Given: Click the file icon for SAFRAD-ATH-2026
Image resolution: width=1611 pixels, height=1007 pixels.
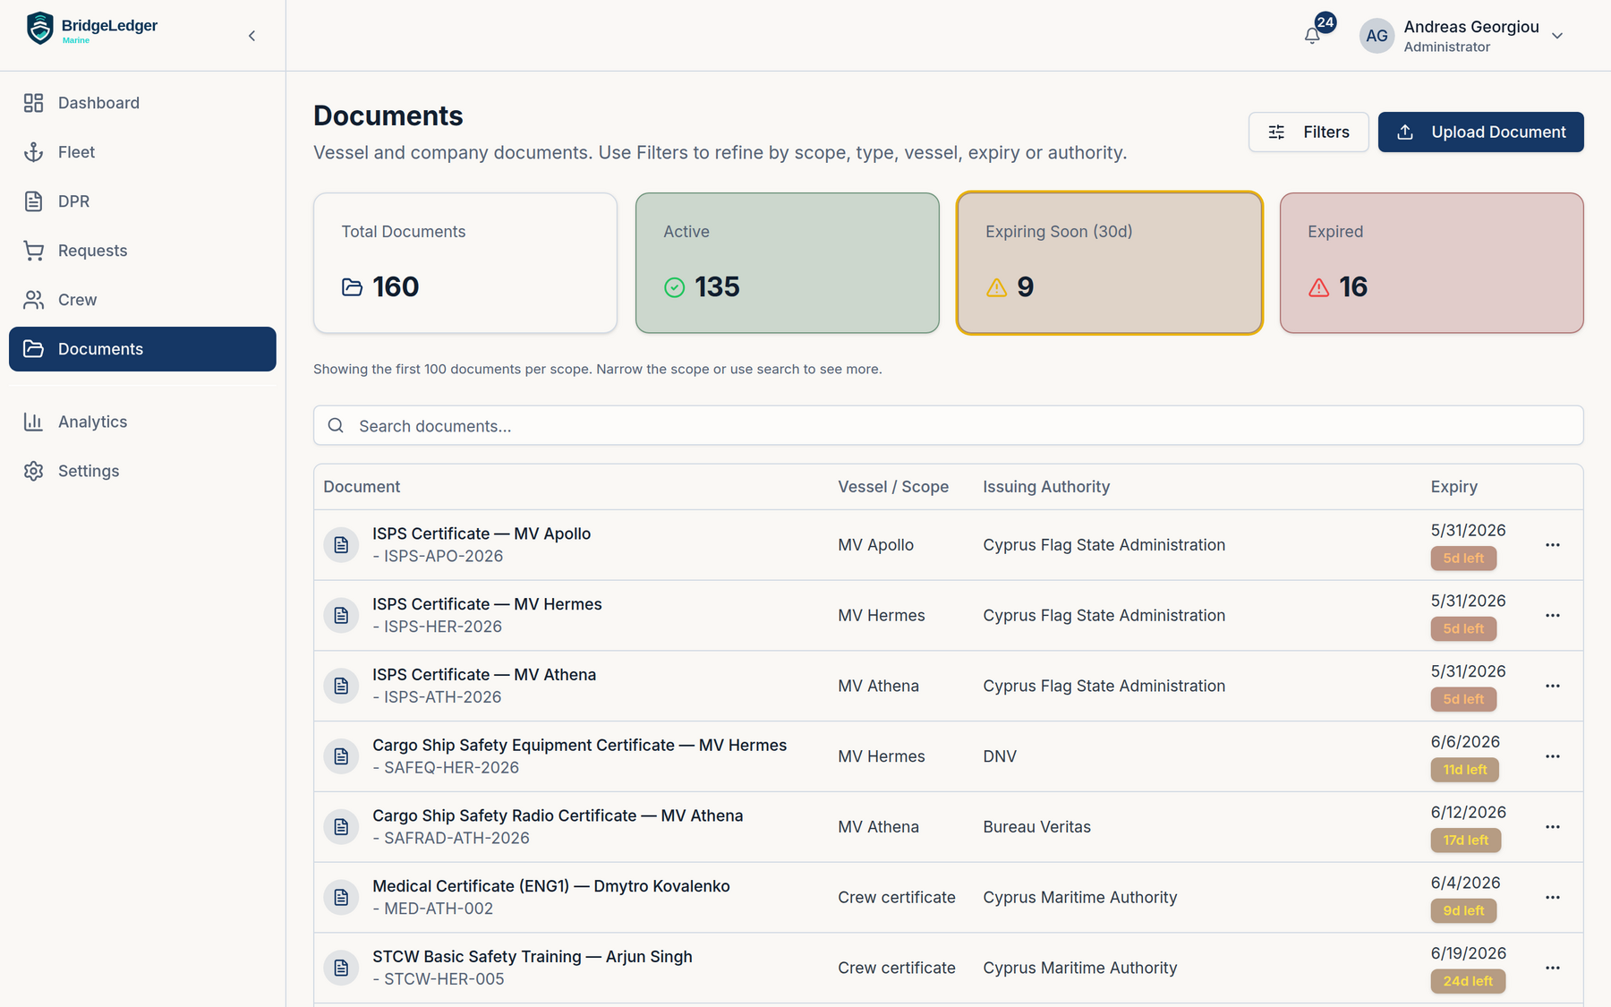Looking at the screenshot, I should point(341,827).
